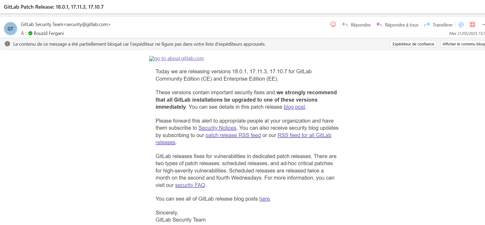
Task: Click the "here" release blog posts link
Action: click(x=264, y=199)
